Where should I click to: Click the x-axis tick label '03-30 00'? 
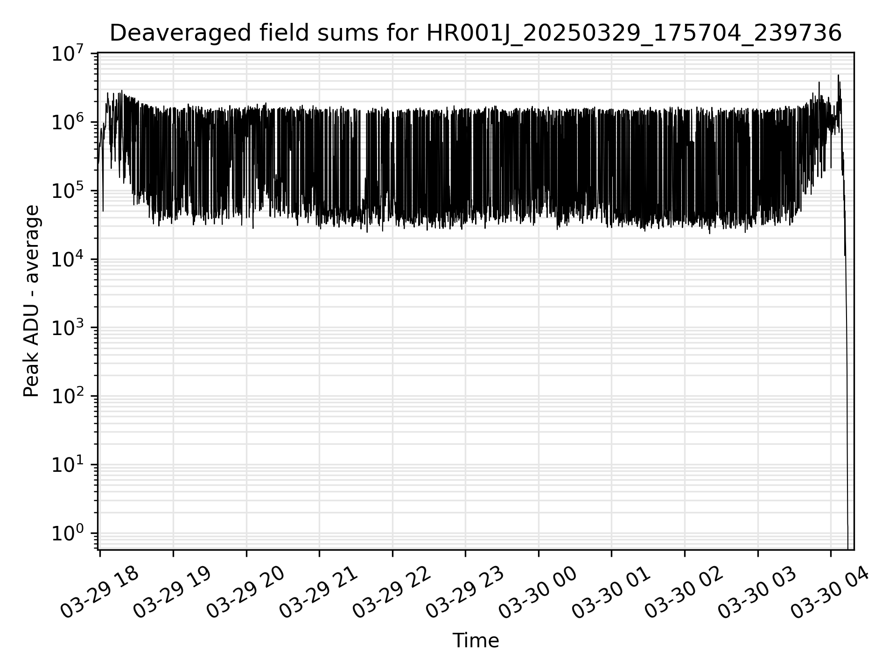click(x=538, y=593)
